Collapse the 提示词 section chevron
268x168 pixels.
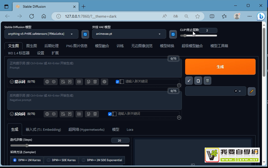point(12,82)
